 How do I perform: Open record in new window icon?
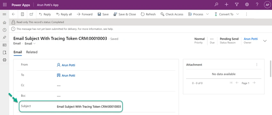(31, 14)
